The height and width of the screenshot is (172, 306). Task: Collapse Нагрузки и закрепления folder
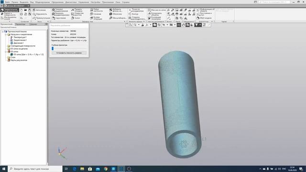pos(6,34)
